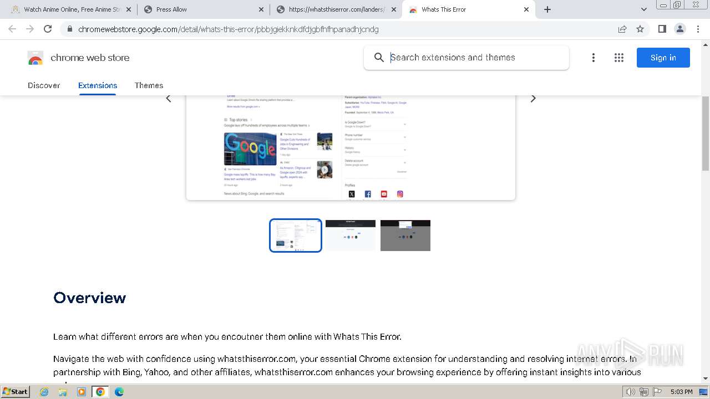View site information via the lock icon
710x399 pixels.
point(69,29)
